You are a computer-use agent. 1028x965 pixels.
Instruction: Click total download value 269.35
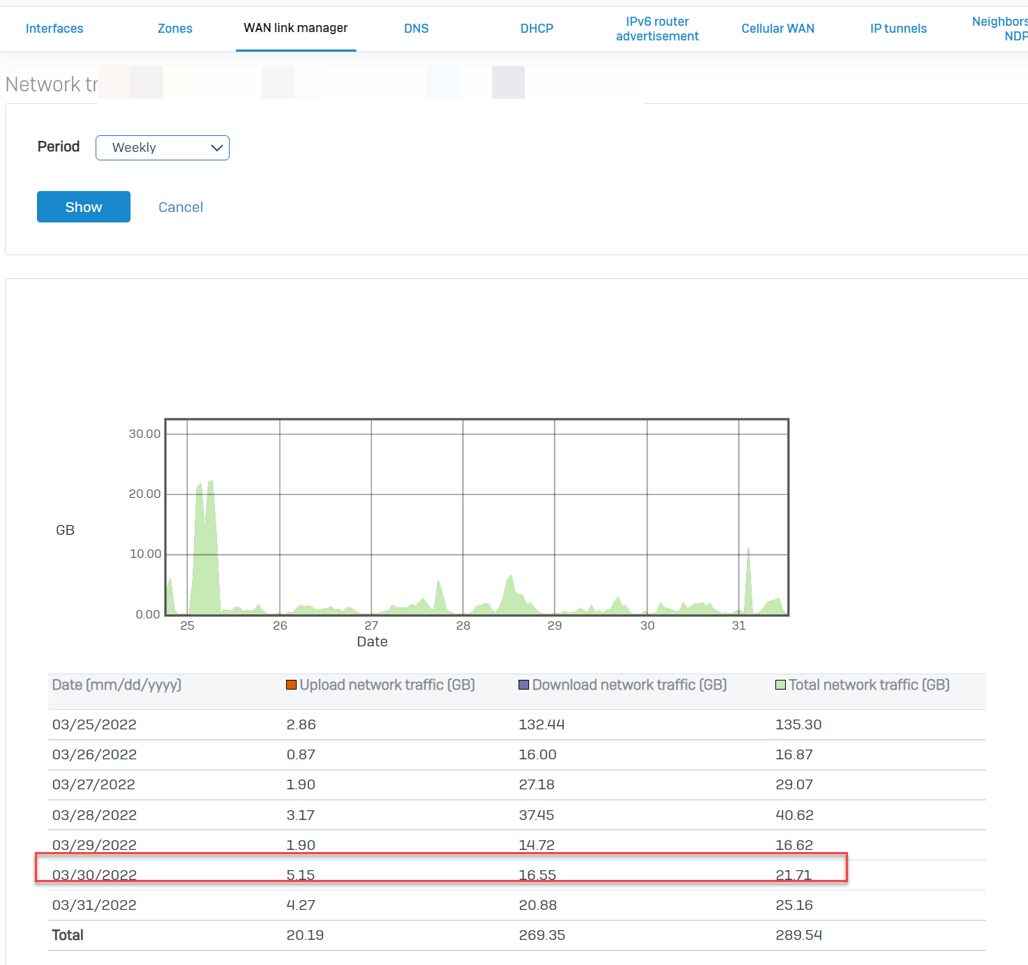tap(542, 935)
